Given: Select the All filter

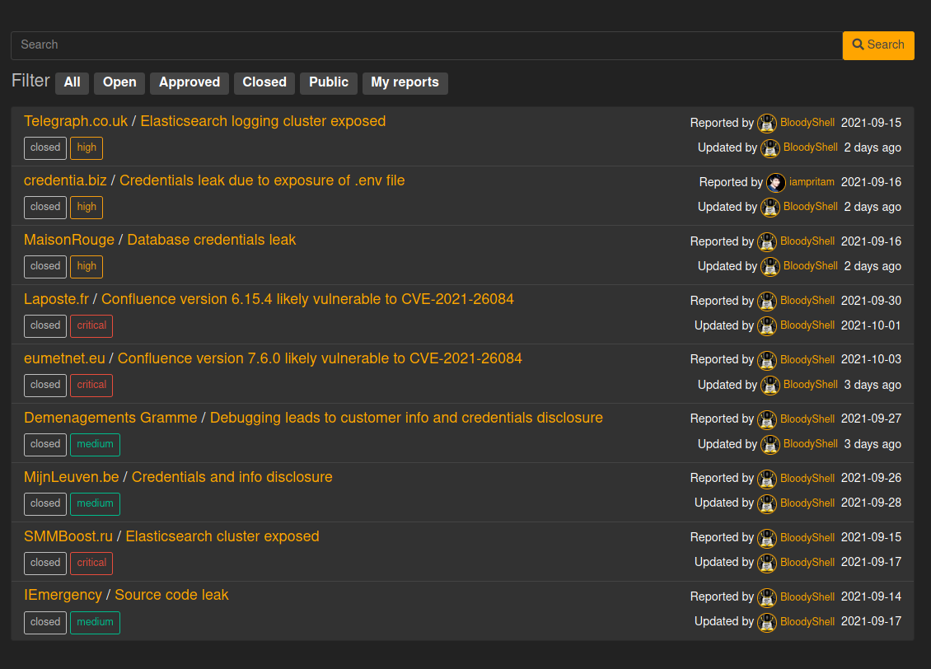Looking at the screenshot, I should [72, 82].
